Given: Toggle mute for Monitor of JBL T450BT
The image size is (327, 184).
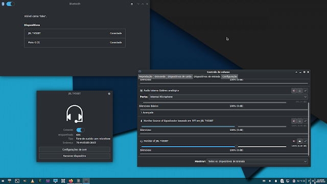Looking at the screenshot, I should tap(294, 141).
